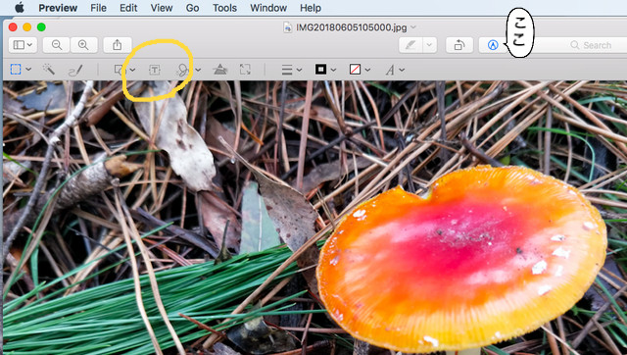The image size is (627, 355).
Task: Select the Sketch drawing tool
Action: (x=75, y=70)
